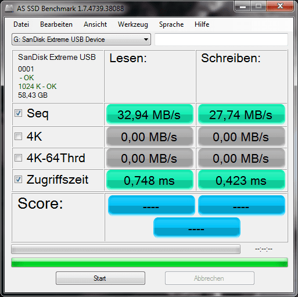The height and width of the screenshot is (297, 298).
Task: Click the write score field
Action: 242,205
